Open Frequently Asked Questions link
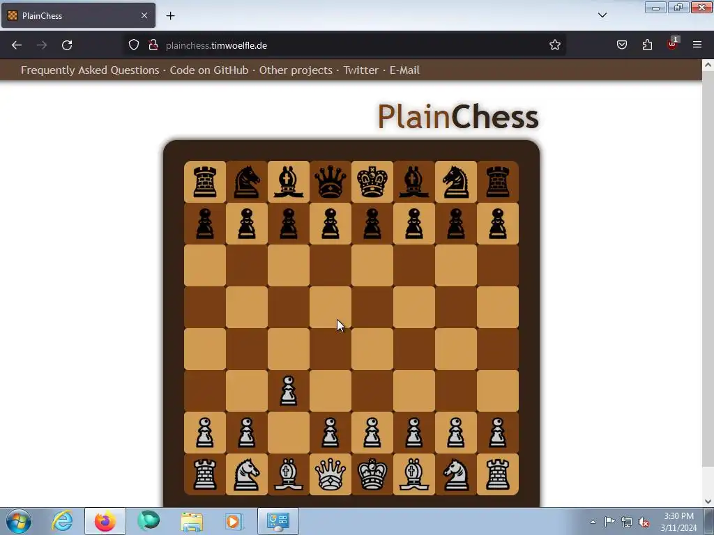The image size is (714, 535). 90,70
